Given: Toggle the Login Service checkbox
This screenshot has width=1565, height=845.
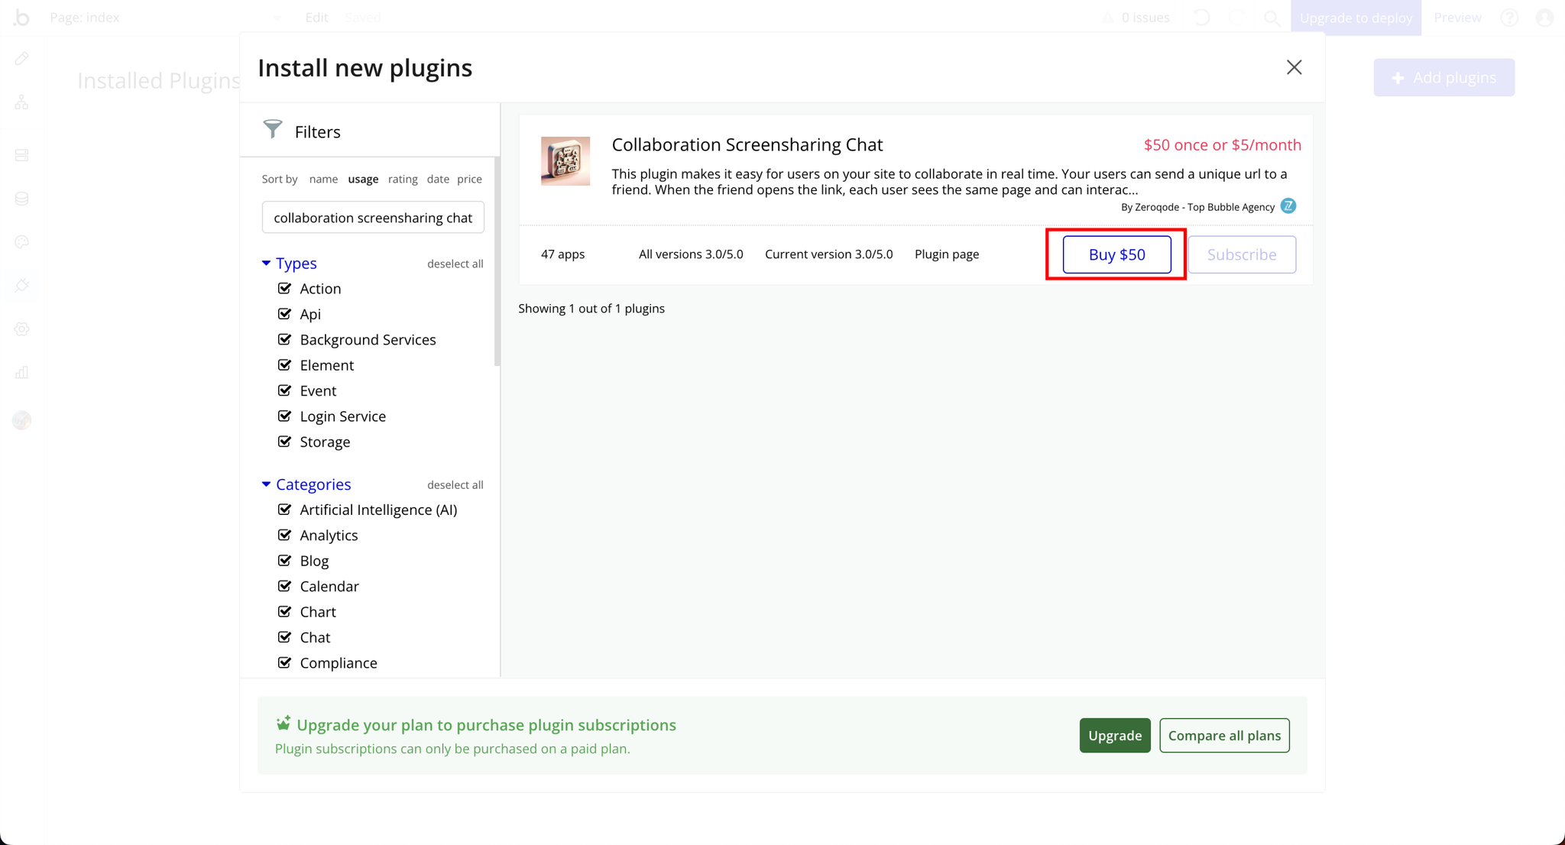Looking at the screenshot, I should click(x=285, y=416).
